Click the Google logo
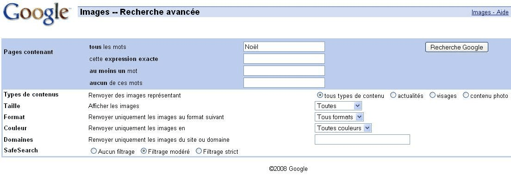Screen dimensions: 511x175 click(x=37, y=14)
